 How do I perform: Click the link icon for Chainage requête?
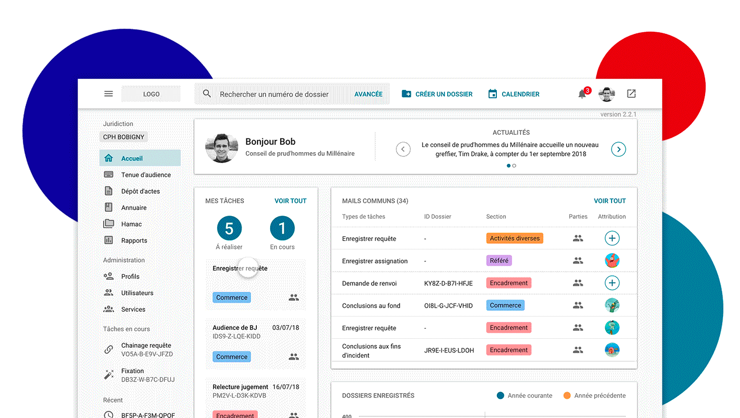tap(108, 349)
